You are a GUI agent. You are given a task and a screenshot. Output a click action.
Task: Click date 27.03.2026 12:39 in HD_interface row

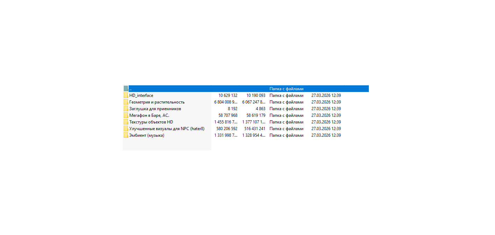point(326,95)
